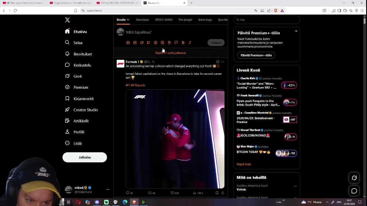Open the Brave Leo AI icon
The width and height of the screenshot is (367, 206).
pyautogui.click(x=351, y=11)
